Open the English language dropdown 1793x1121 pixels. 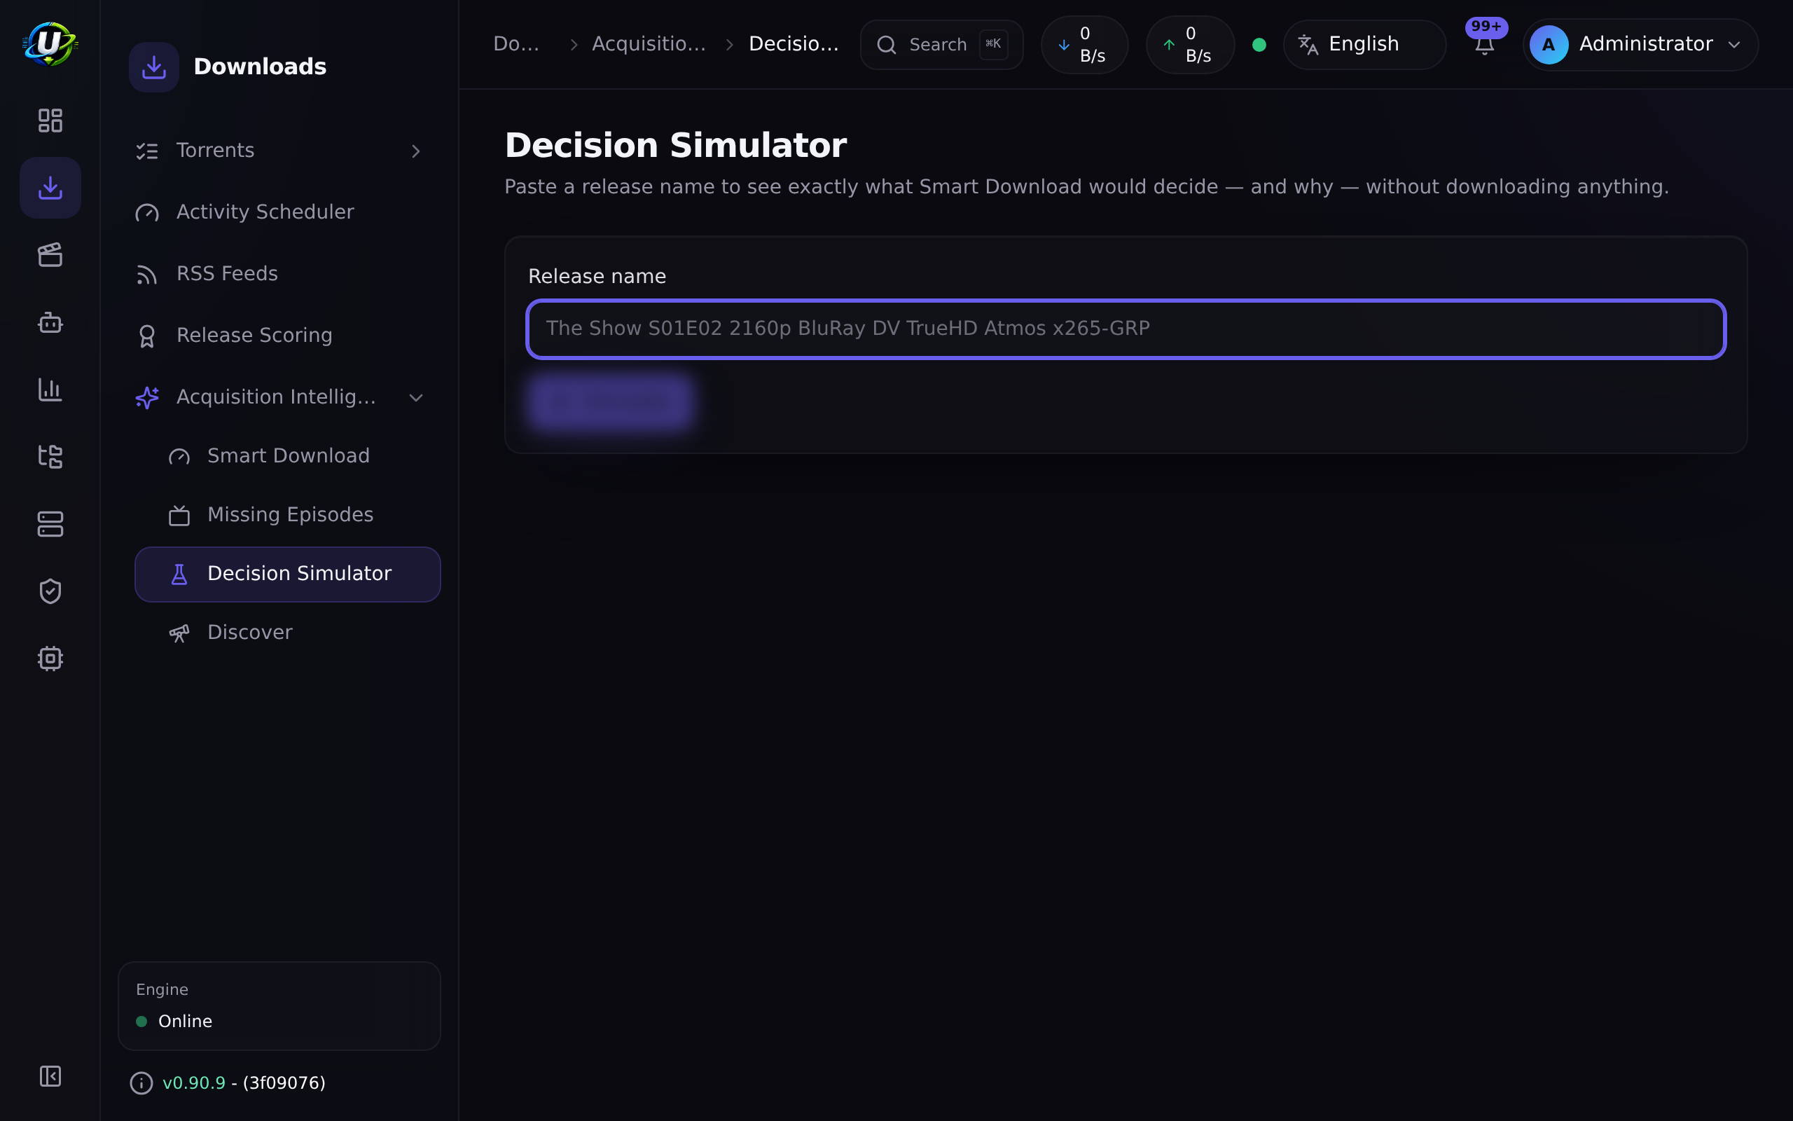[1365, 44]
